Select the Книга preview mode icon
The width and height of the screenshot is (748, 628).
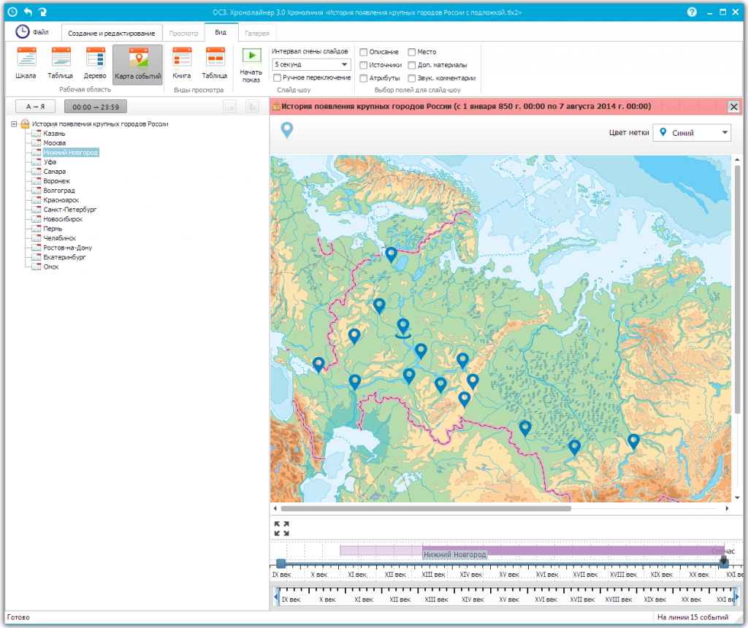click(182, 64)
